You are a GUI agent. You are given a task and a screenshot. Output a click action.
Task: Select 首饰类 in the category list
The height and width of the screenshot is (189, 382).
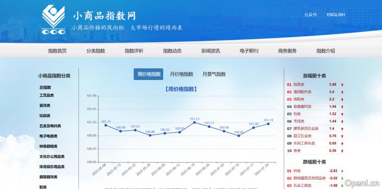pos(45,105)
